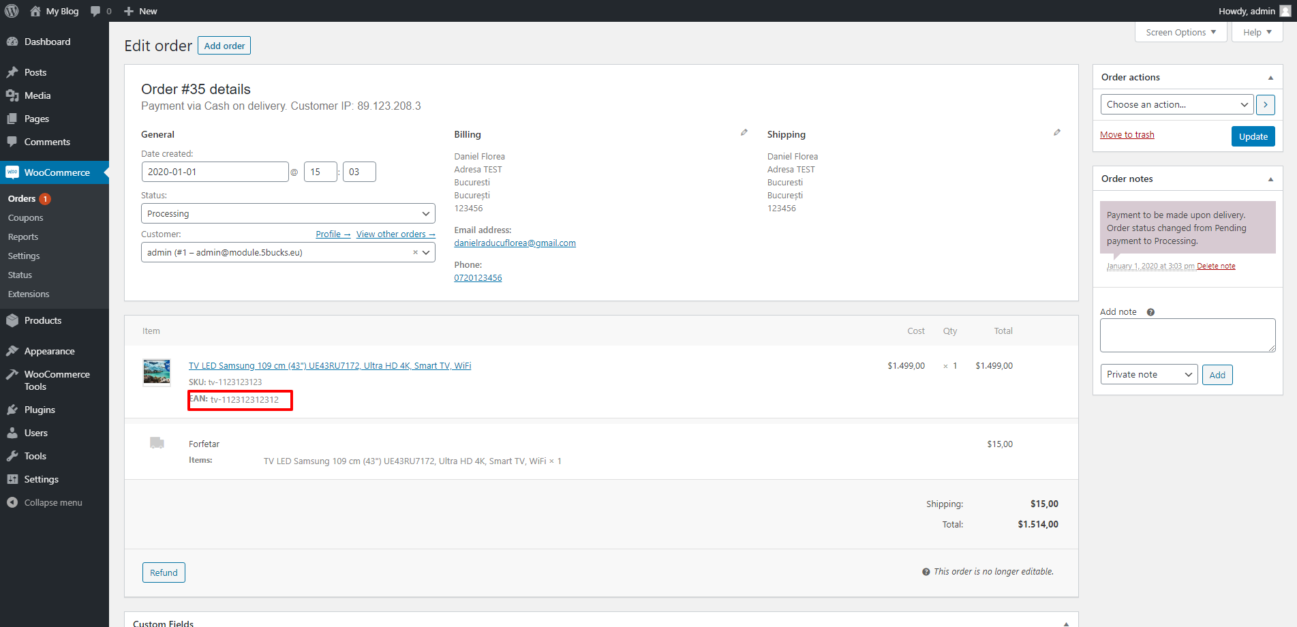Open the Private note type dropdown

[x=1148, y=375]
